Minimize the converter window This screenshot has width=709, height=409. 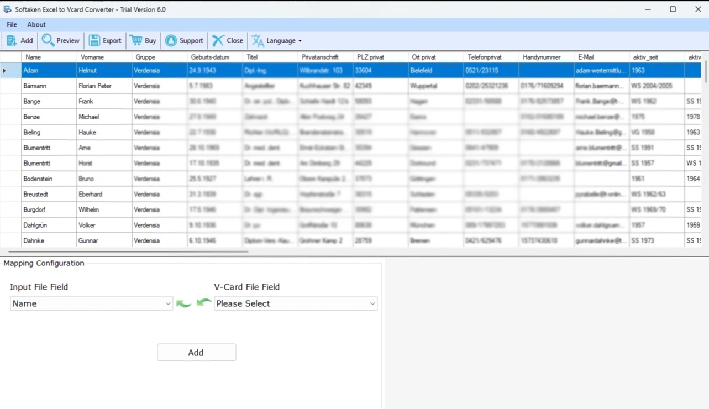(648, 9)
